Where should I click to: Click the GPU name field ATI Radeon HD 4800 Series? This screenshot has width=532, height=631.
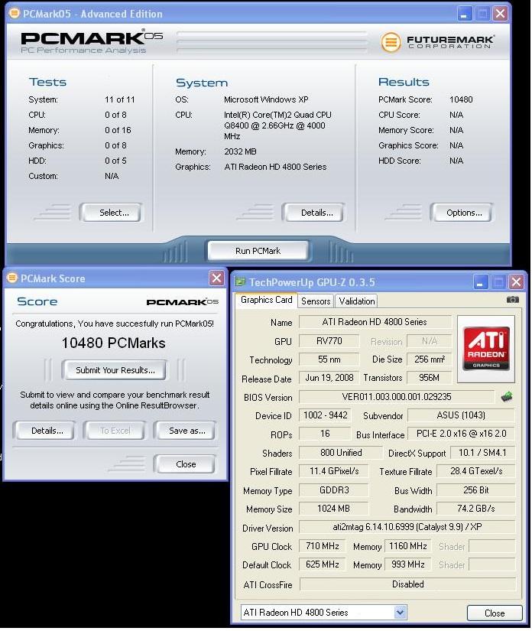click(375, 322)
